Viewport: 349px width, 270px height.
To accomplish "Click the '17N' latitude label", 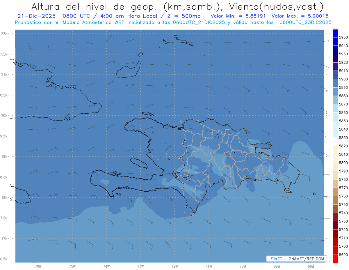I will point(5,239).
